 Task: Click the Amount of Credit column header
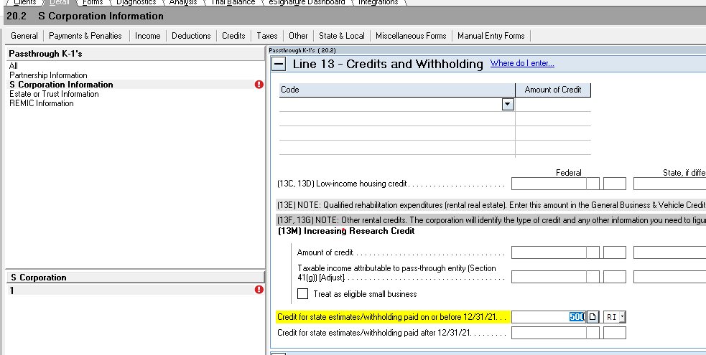pos(553,90)
